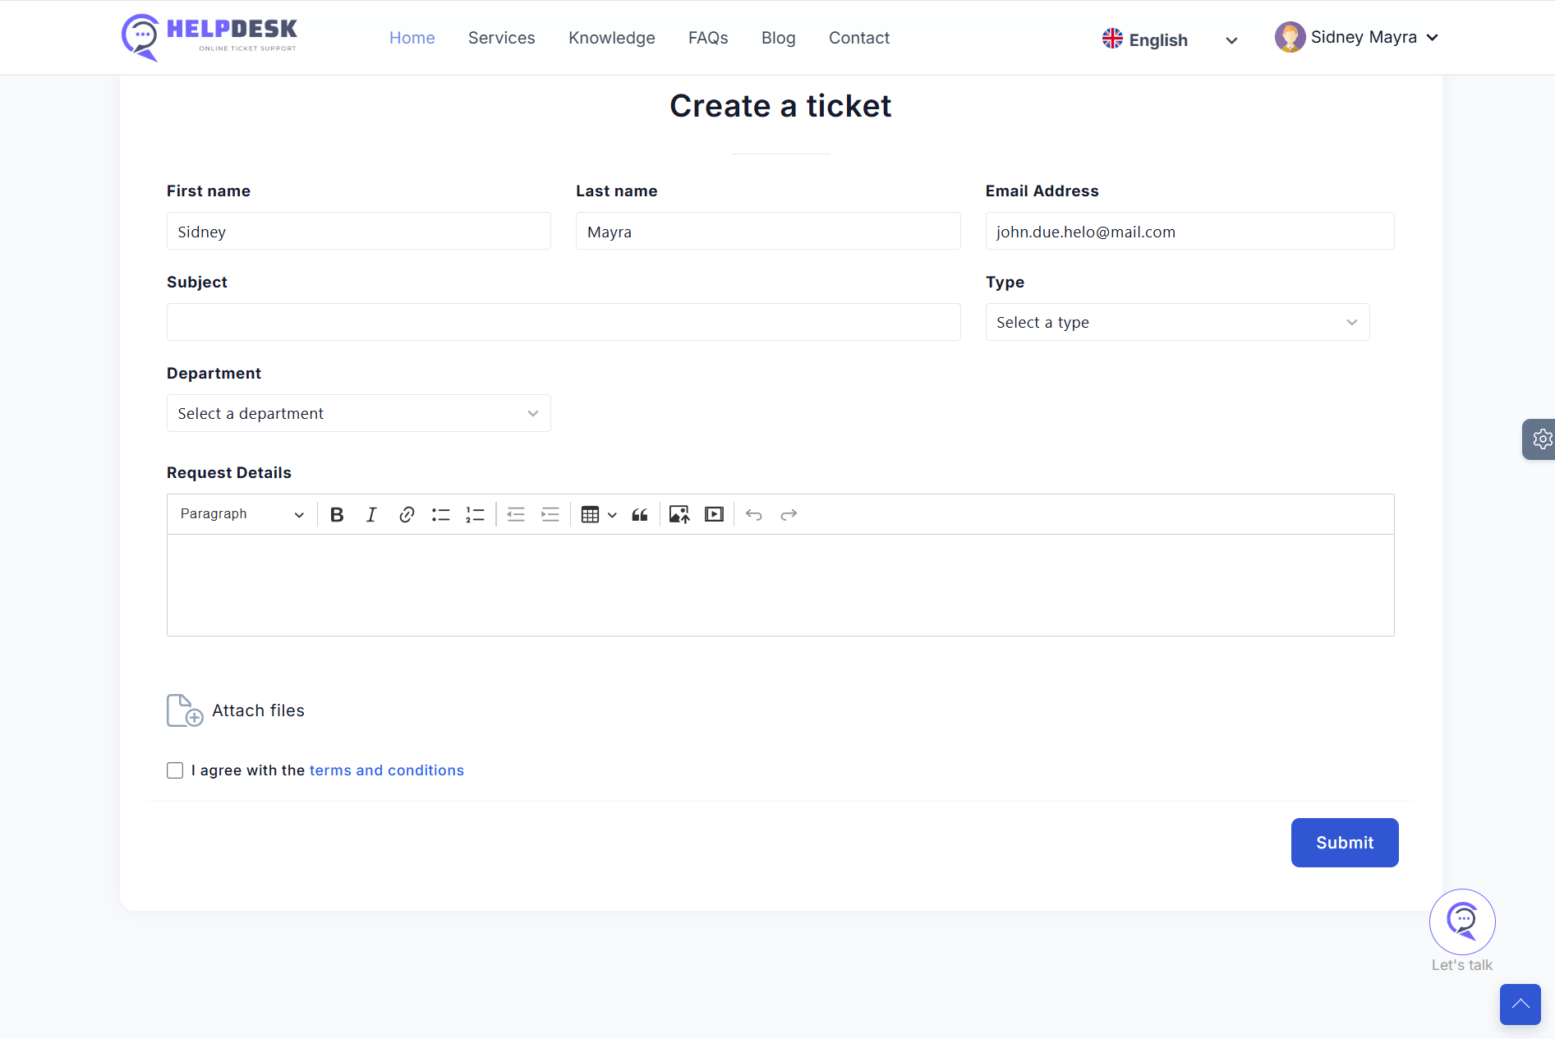
Task: Toggle bold formatting in editor toolbar
Action: [337, 515]
